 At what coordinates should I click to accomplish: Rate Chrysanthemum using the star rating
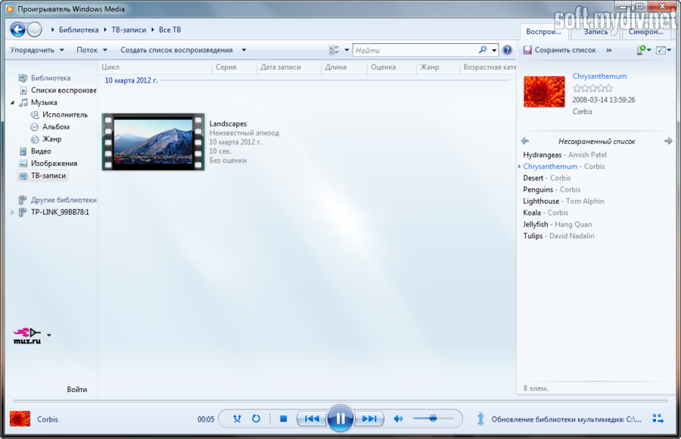point(592,89)
